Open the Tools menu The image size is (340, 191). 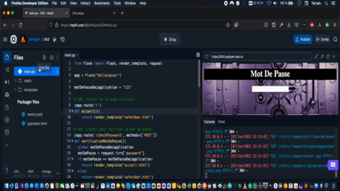117,3
